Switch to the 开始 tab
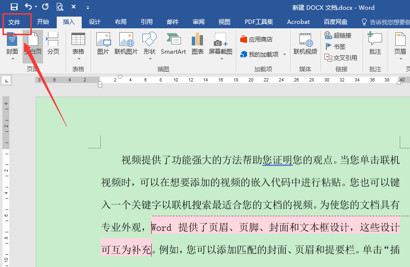 43,22
